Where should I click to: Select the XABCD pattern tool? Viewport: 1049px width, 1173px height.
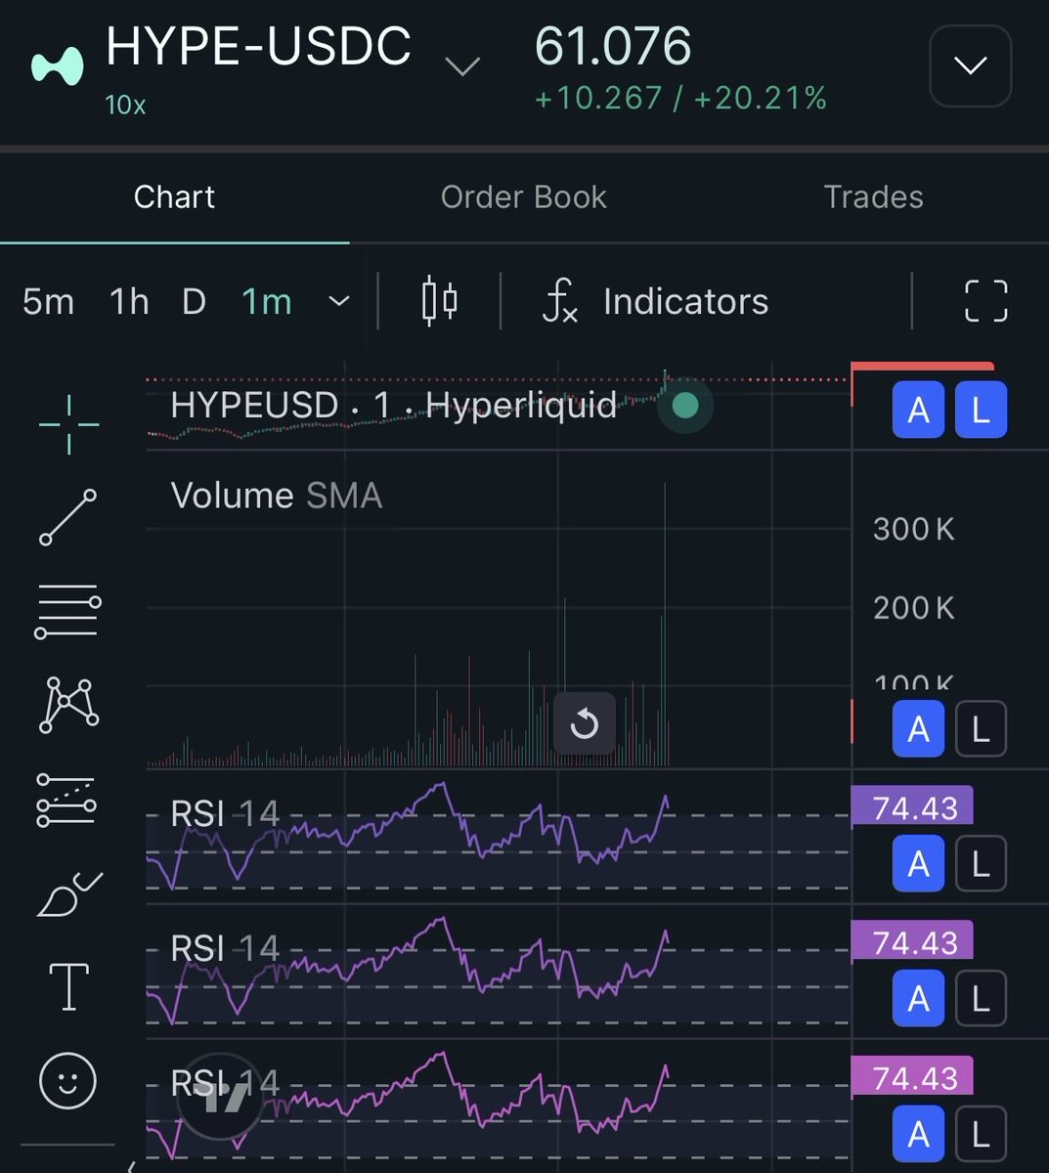pyautogui.click(x=68, y=706)
